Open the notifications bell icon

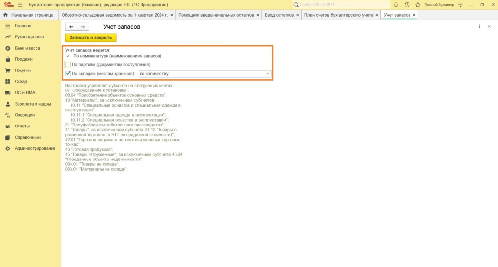coord(396,5)
